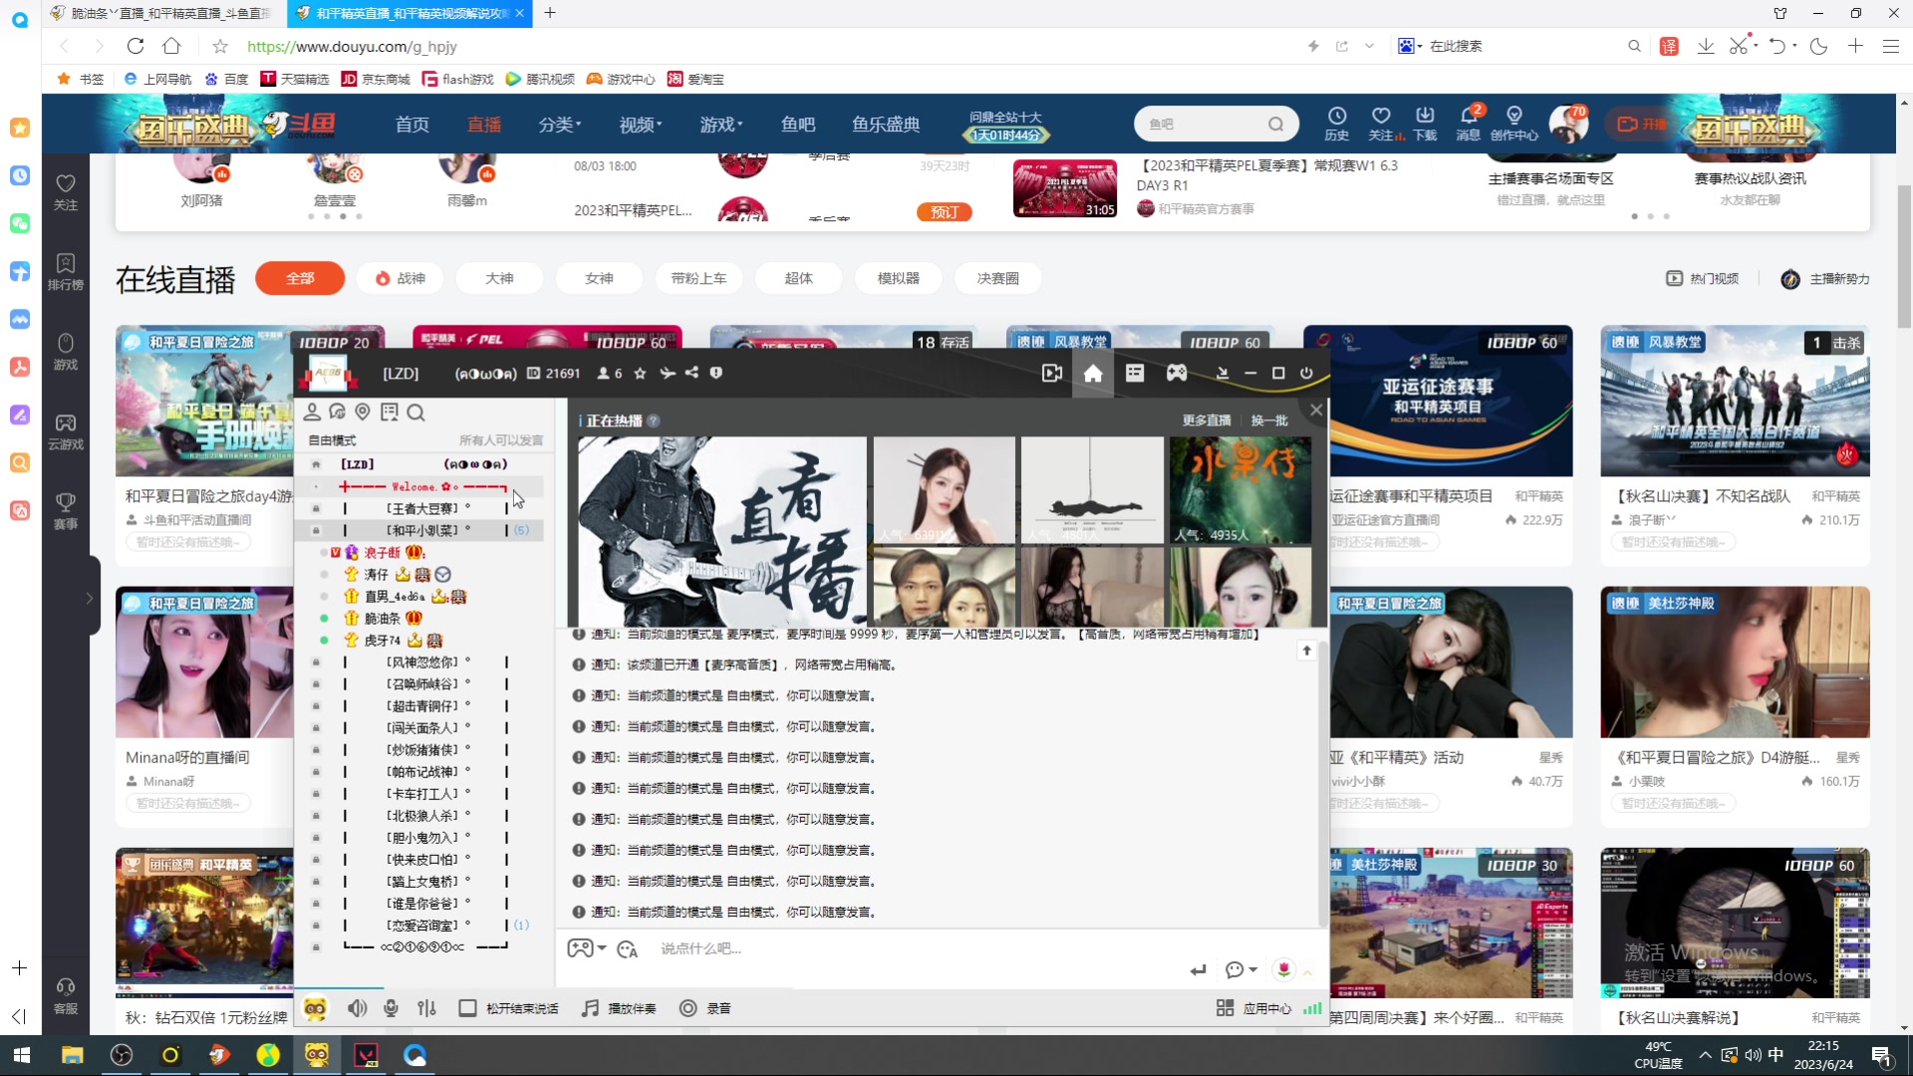Open the gamepad icon in the YY header
The height and width of the screenshot is (1076, 1913).
pyautogui.click(x=1177, y=373)
